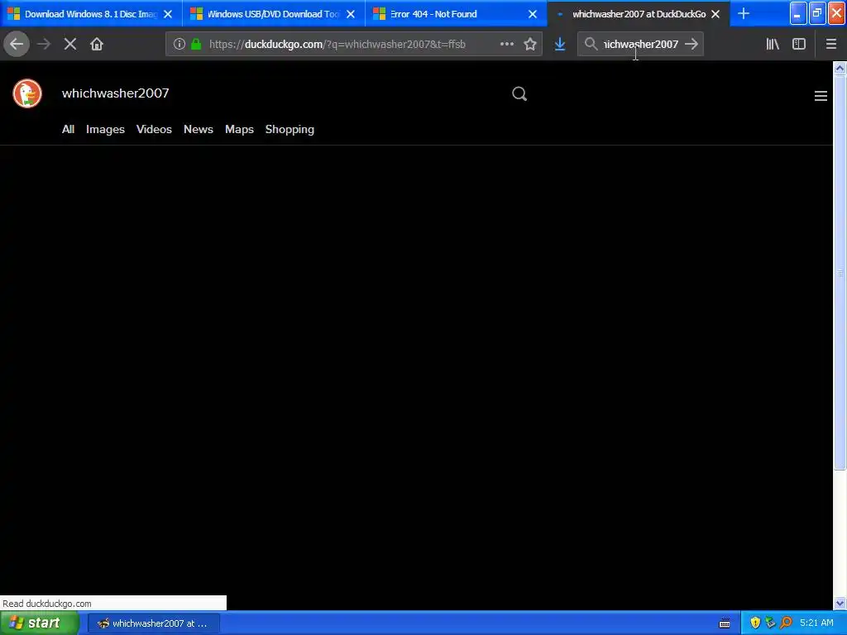Switch to Videos results

[154, 130]
